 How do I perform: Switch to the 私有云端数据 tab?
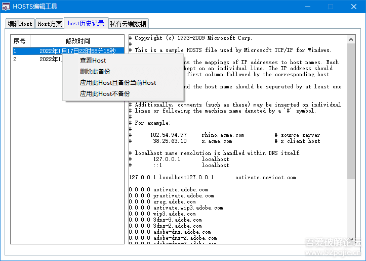coord(128,24)
